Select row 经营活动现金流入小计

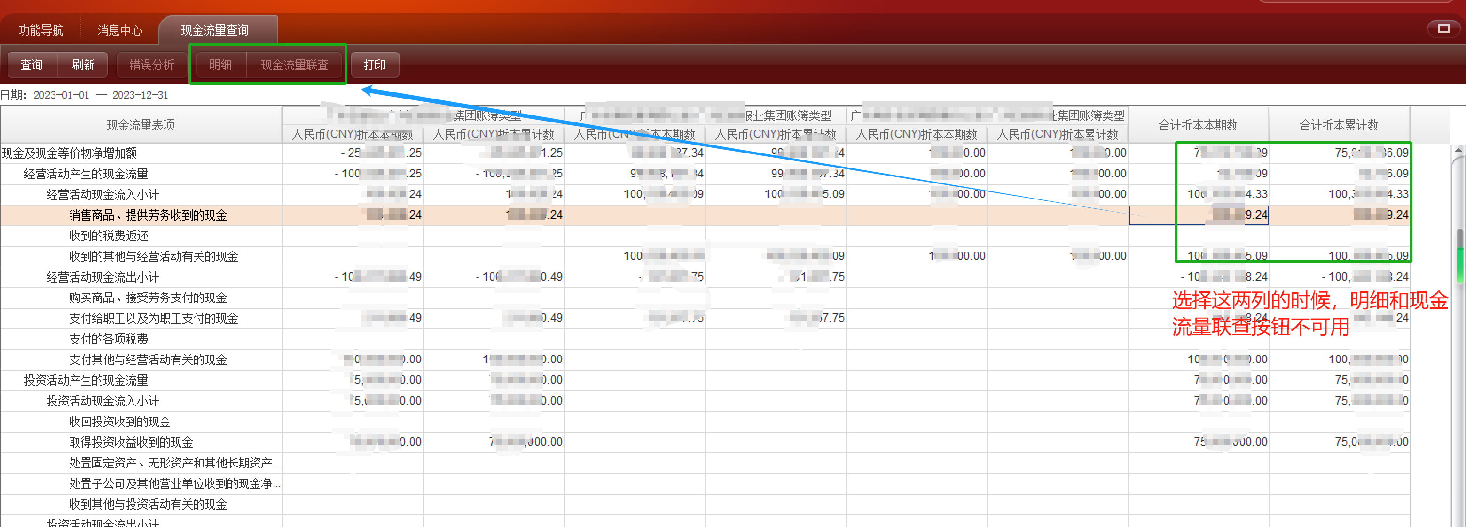705,194
